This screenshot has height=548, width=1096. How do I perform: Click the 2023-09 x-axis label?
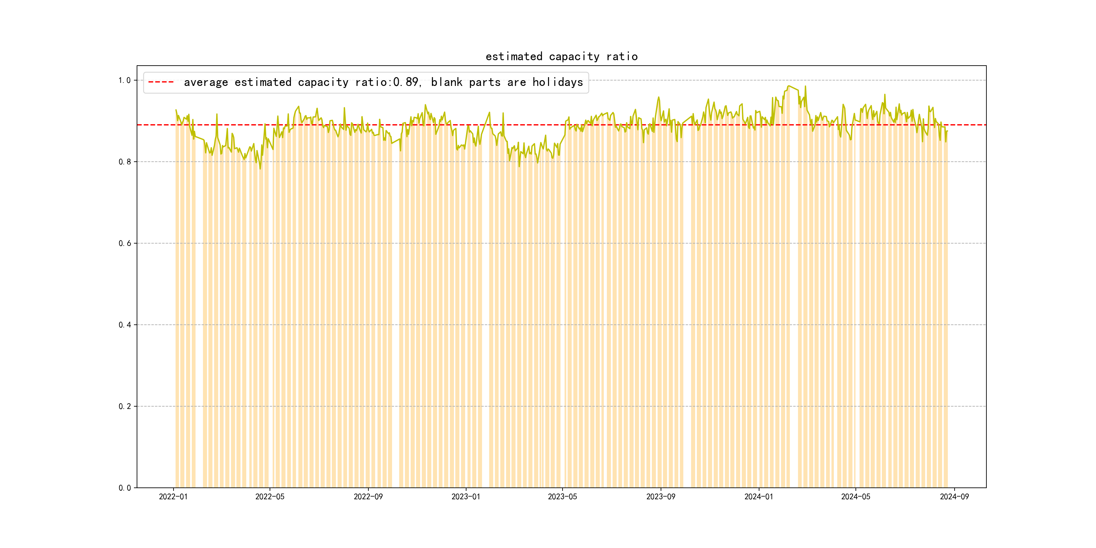[x=661, y=497]
